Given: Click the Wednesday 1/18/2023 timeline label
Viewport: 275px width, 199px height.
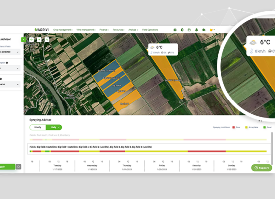Looking at the screenshot, I should 92,167.
